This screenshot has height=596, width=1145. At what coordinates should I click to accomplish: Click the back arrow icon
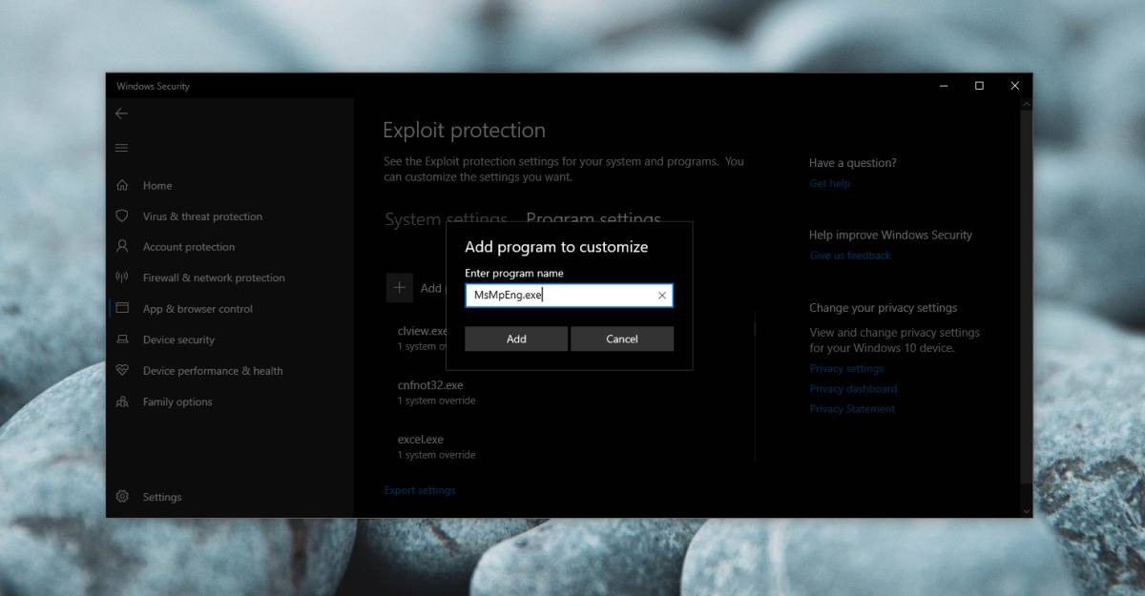tap(121, 113)
